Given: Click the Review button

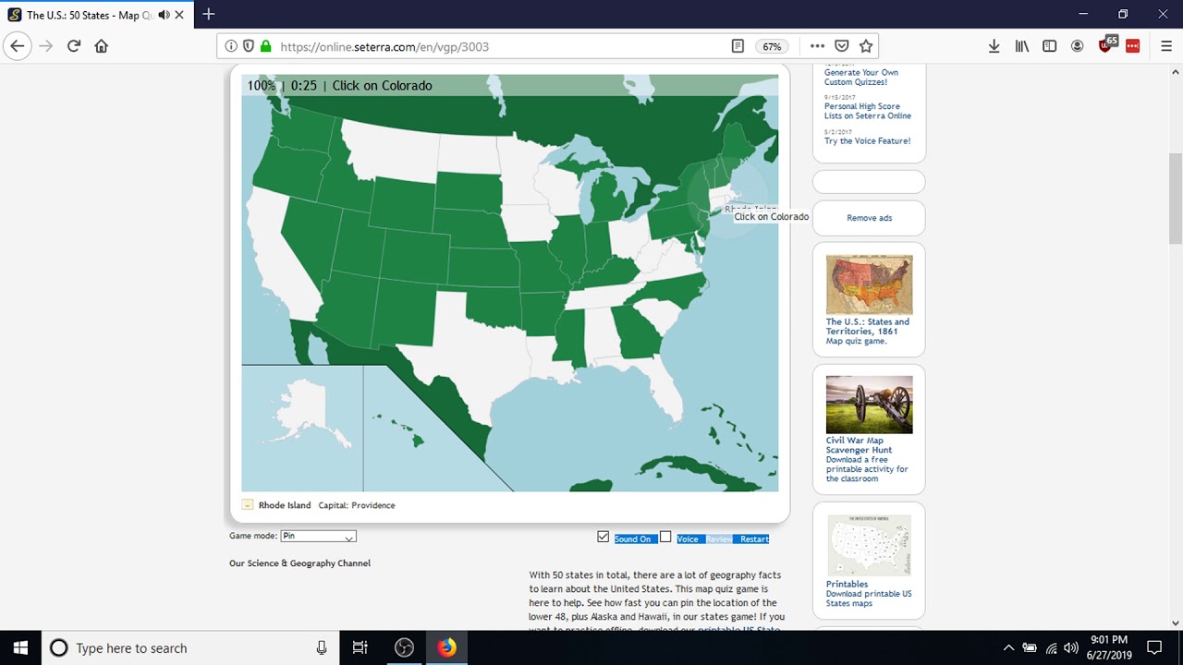Looking at the screenshot, I should [720, 539].
